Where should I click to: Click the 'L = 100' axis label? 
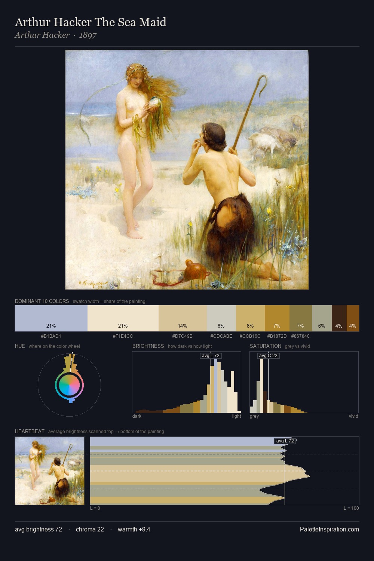351,508
